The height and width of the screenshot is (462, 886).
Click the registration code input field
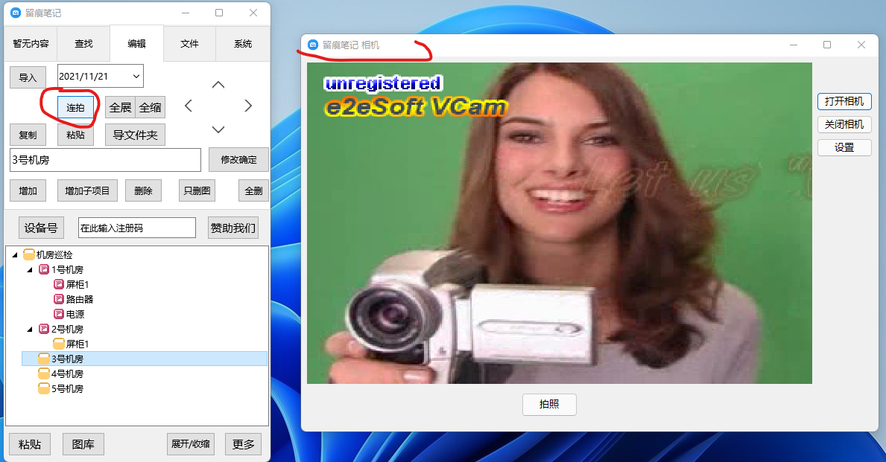tap(137, 228)
